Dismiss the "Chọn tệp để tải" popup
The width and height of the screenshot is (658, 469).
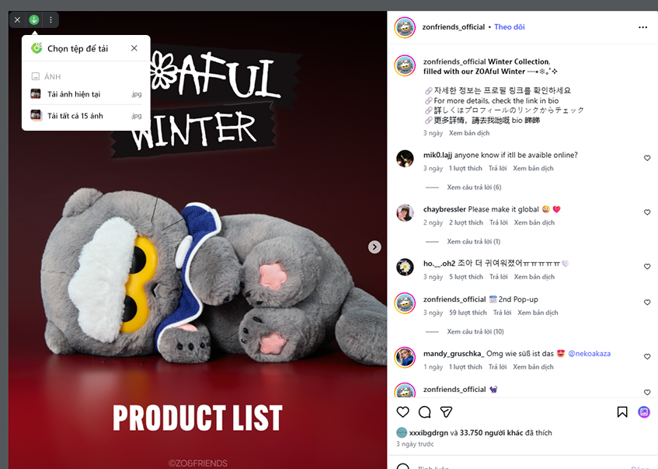pos(134,48)
